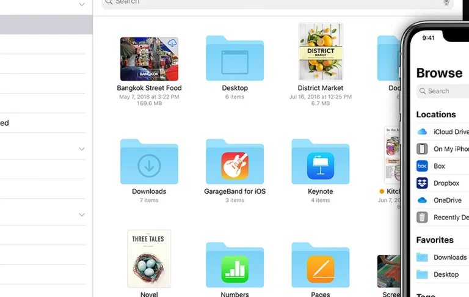This screenshot has height=297, width=469.
Task: Click the '7 items' text under Downloads
Action: click(x=149, y=200)
